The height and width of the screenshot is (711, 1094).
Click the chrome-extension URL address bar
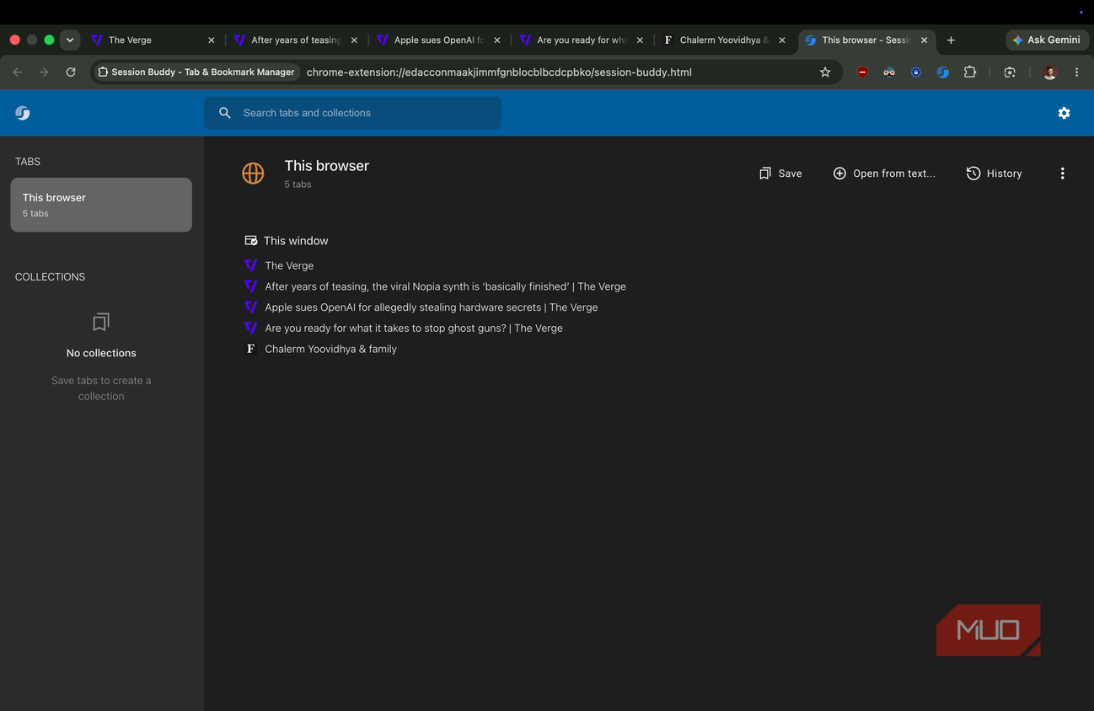[x=499, y=72]
